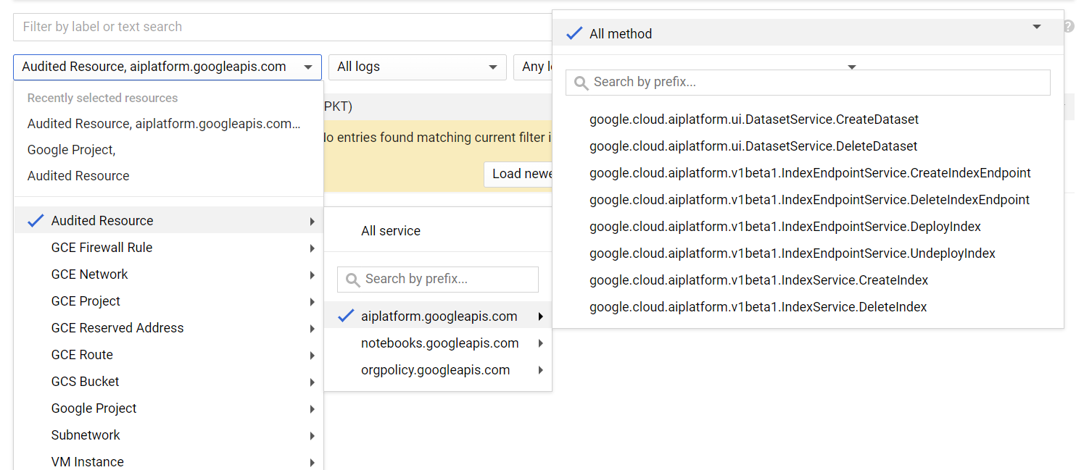Click the checkmark beside aiplatform.googleapis.com
This screenshot has width=1084, height=470.
(x=346, y=316)
